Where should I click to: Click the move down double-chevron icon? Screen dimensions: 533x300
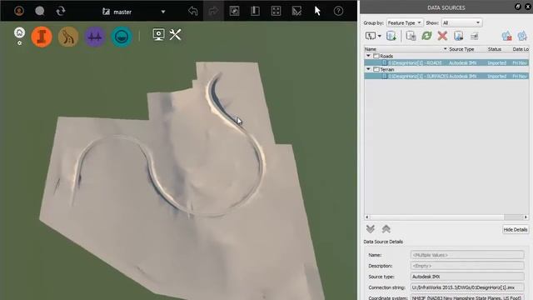coord(370,229)
